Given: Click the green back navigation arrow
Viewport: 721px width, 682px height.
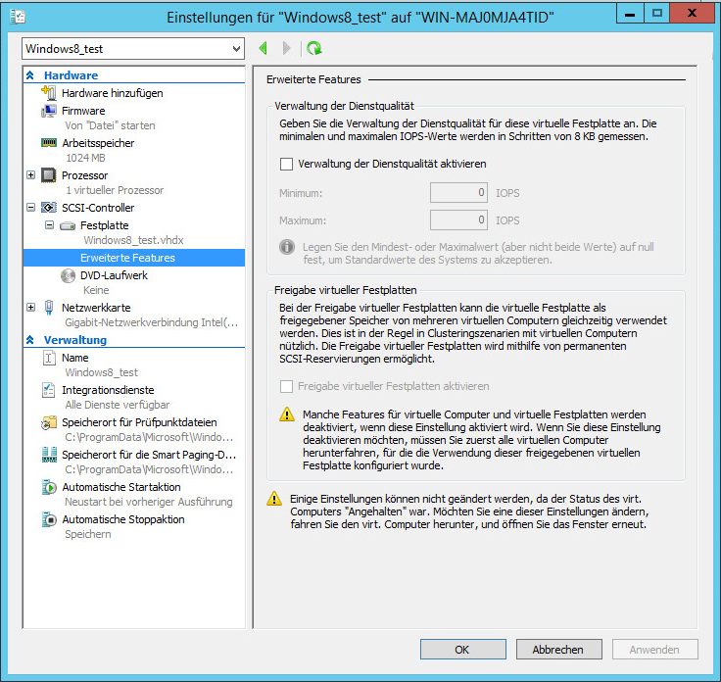Looking at the screenshot, I should point(263,48).
